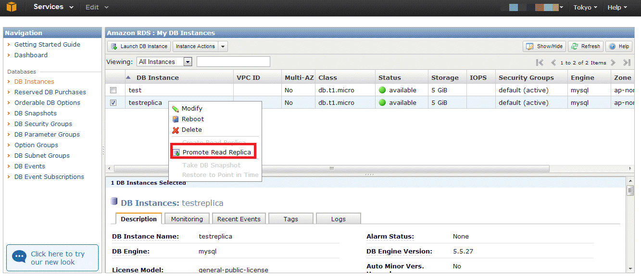The height and width of the screenshot is (278, 641).
Task: Select the Description tab
Action: 138,219
